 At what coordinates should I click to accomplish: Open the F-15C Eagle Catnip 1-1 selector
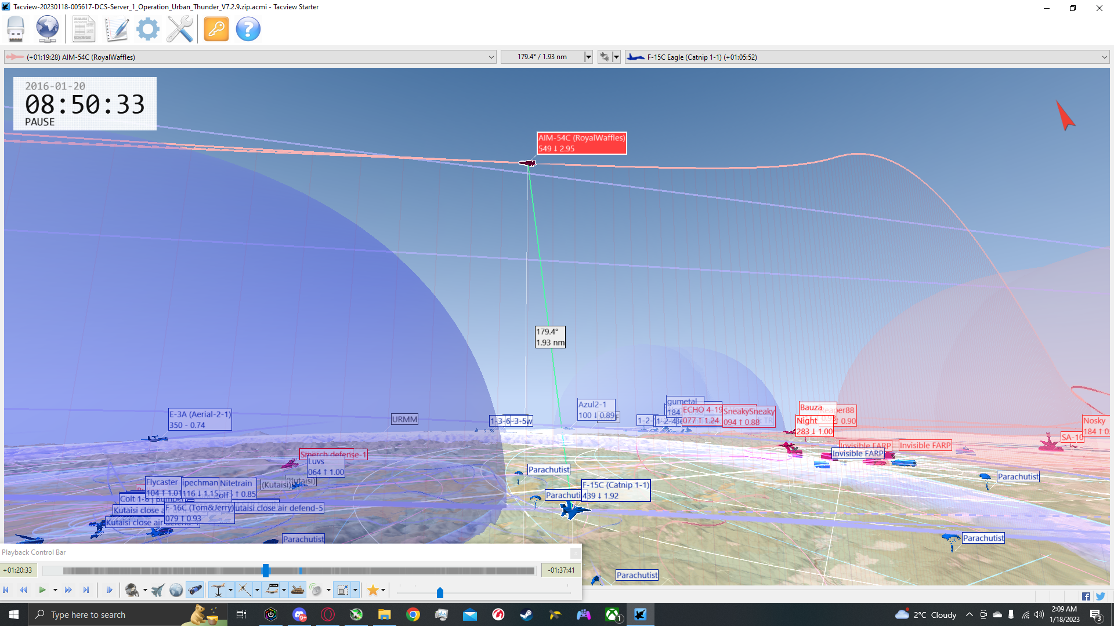click(x=867, y=57)
